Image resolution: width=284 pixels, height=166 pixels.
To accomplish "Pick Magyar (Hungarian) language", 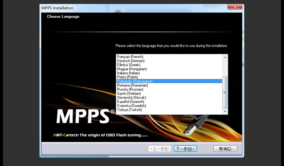I will 169,69.
